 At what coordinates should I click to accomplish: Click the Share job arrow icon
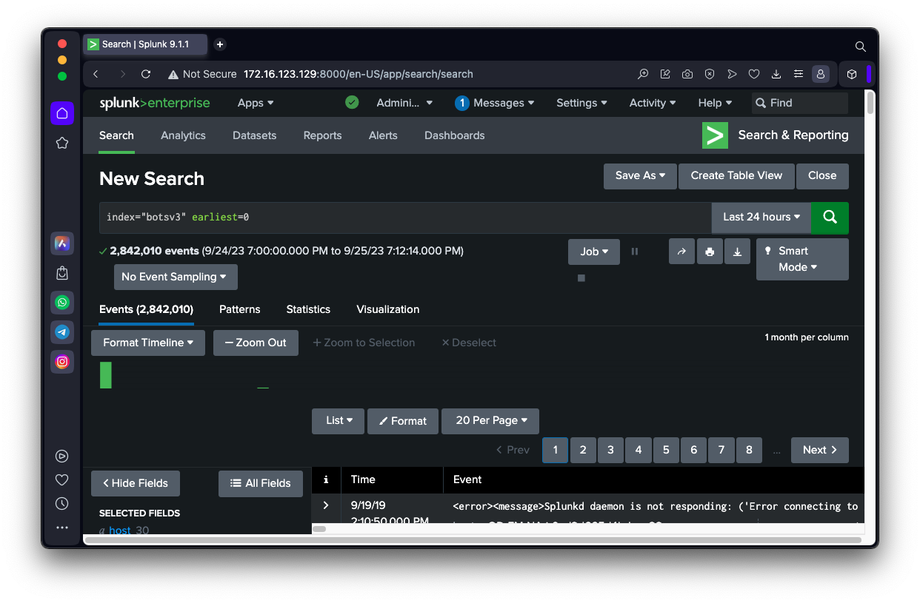[x=681, y=252]
